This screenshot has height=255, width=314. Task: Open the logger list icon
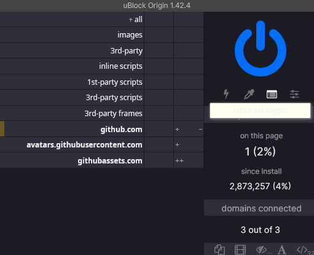[x=272, y=95]
